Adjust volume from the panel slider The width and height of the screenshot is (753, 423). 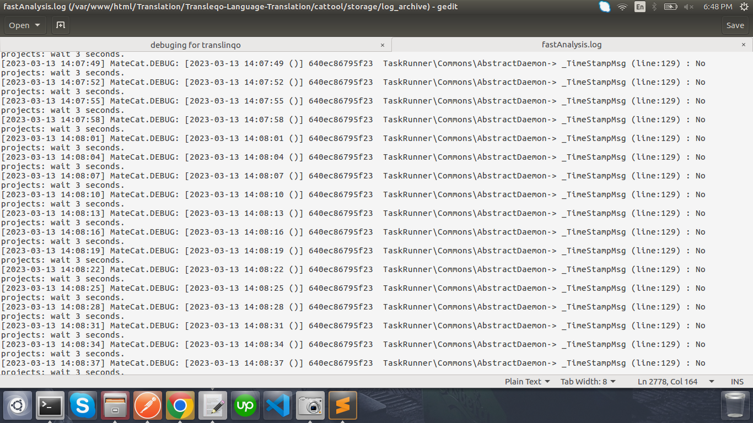[x=689, y=7]
